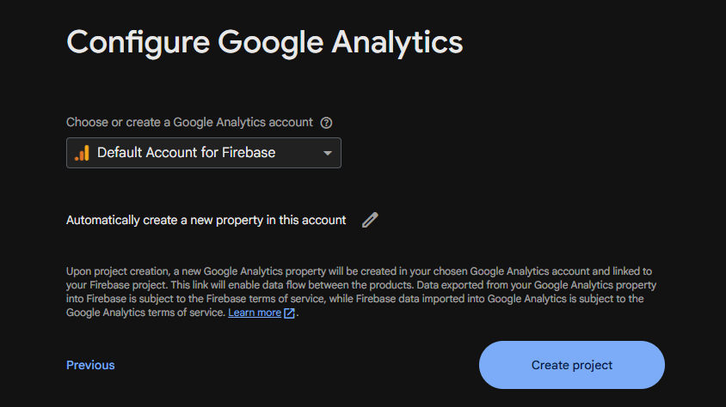
Task: Click the Google Analytics logo in the account selector
Action: (x=82, y=153)
